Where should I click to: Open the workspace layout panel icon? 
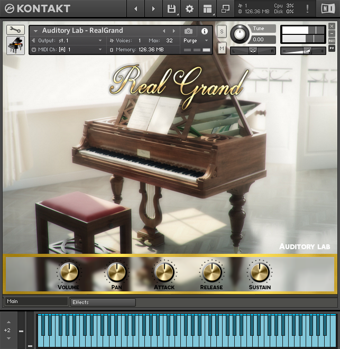[x=207, y=9]
